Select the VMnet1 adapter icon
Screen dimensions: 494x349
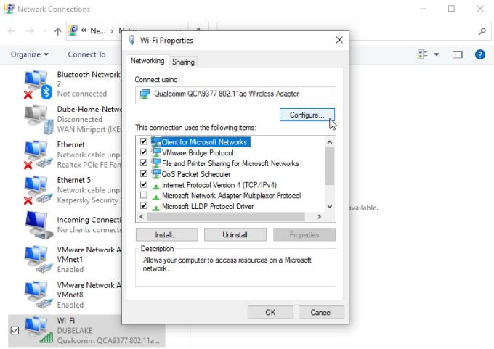tap(39, 260)
